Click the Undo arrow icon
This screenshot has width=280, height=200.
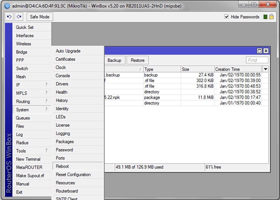tap(9, 17)
